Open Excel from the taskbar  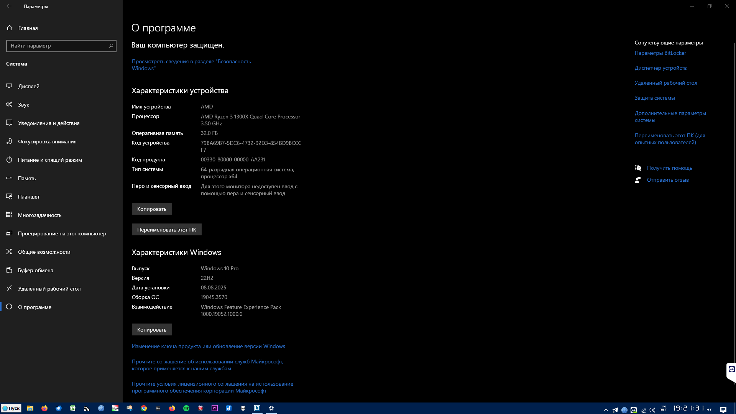[x=73, y=408]
